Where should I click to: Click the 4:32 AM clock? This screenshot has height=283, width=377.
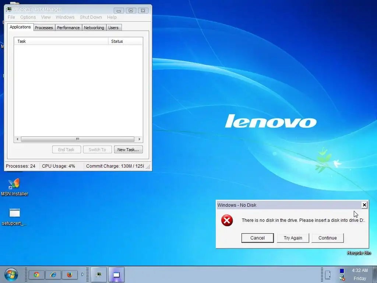tap(360, 270)
